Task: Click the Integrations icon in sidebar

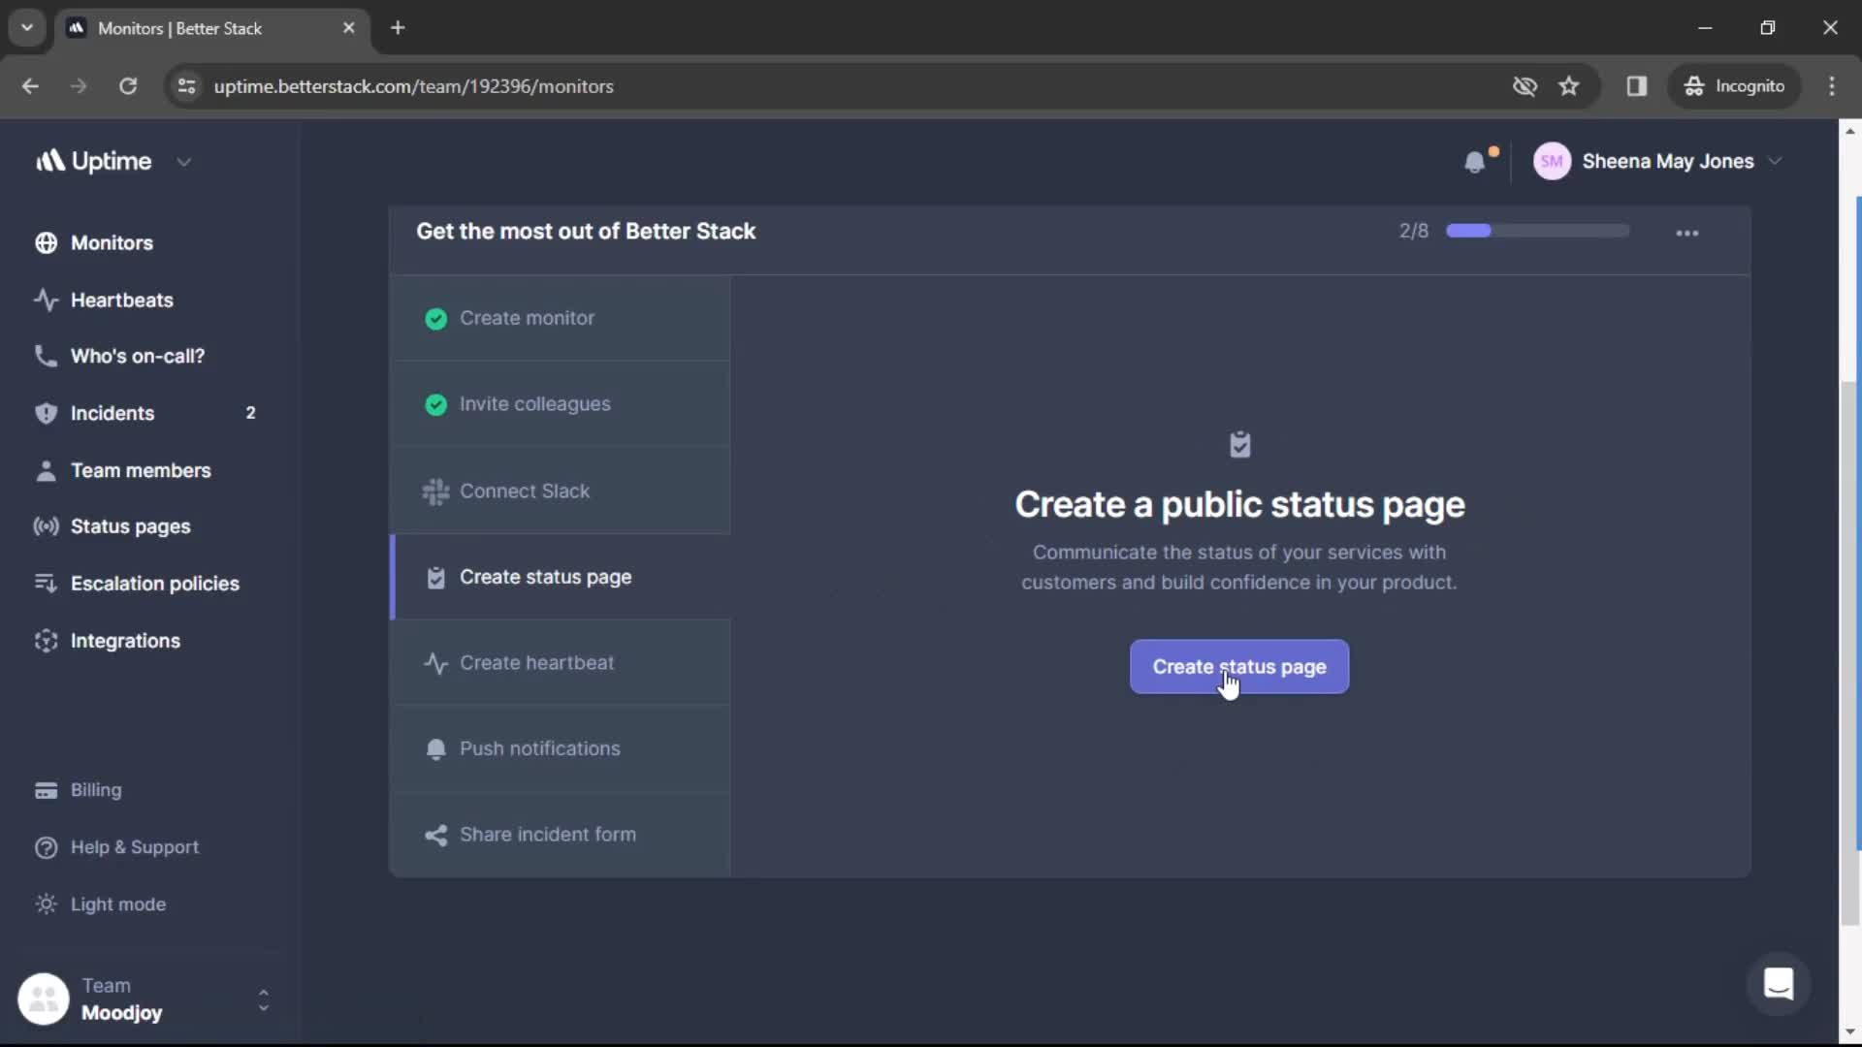Action: click(46, 642)
